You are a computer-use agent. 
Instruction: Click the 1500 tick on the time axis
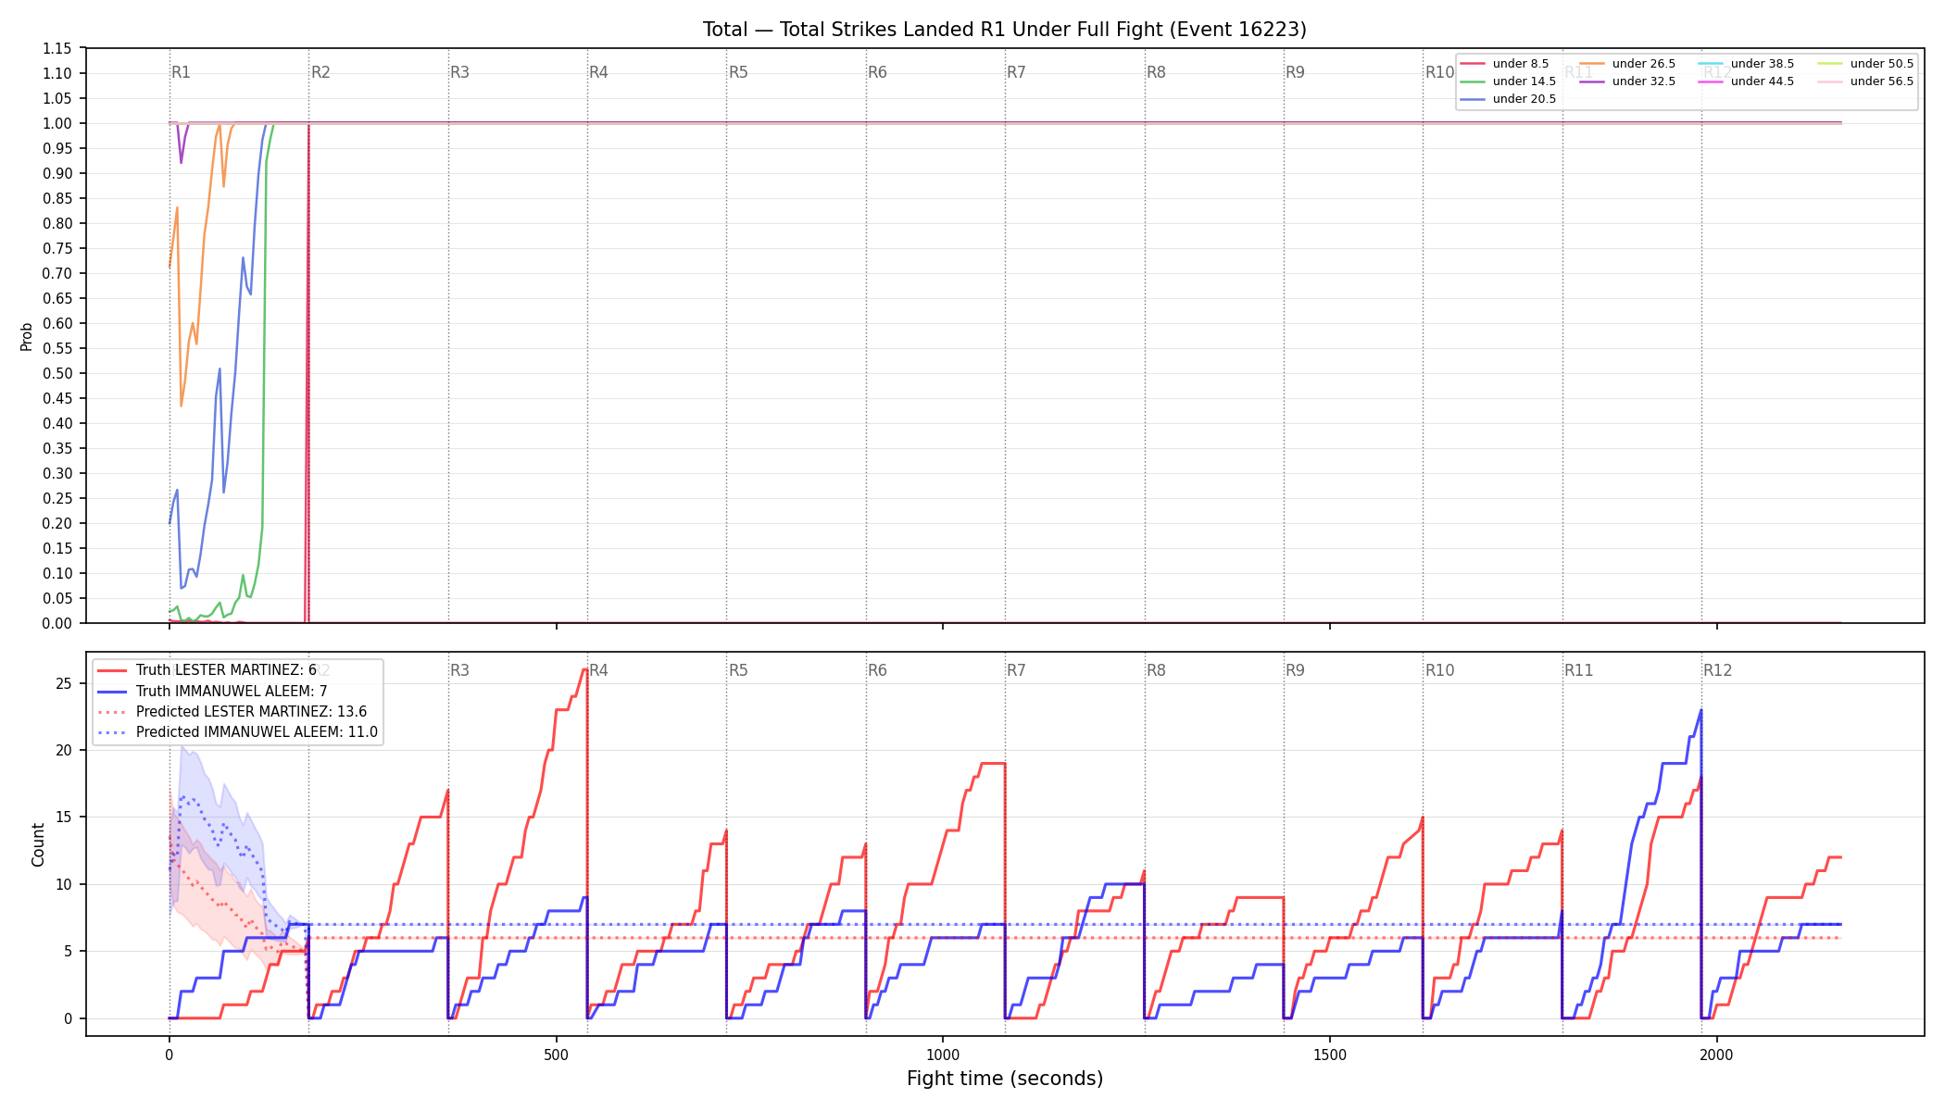coord(1330,1055)
